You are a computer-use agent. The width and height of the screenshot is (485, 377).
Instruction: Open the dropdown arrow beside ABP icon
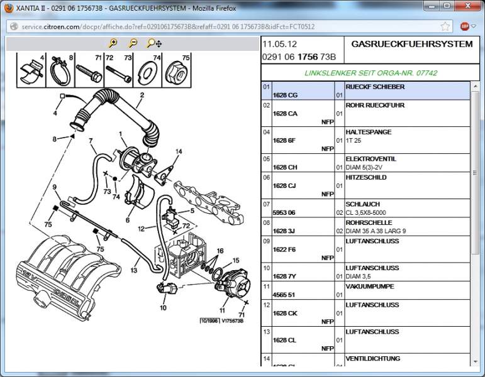pyautogui.click(x=473, y=26)
